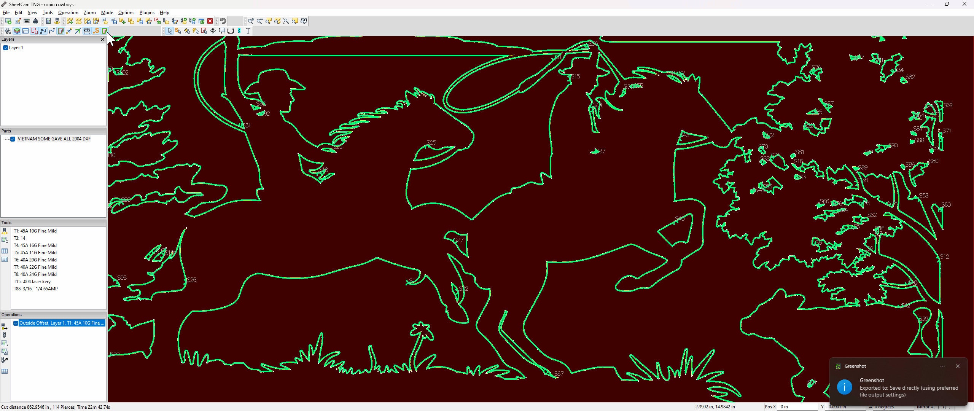Select the Text tool
This screenshot has width=974, height=411.
click(248, 31)
